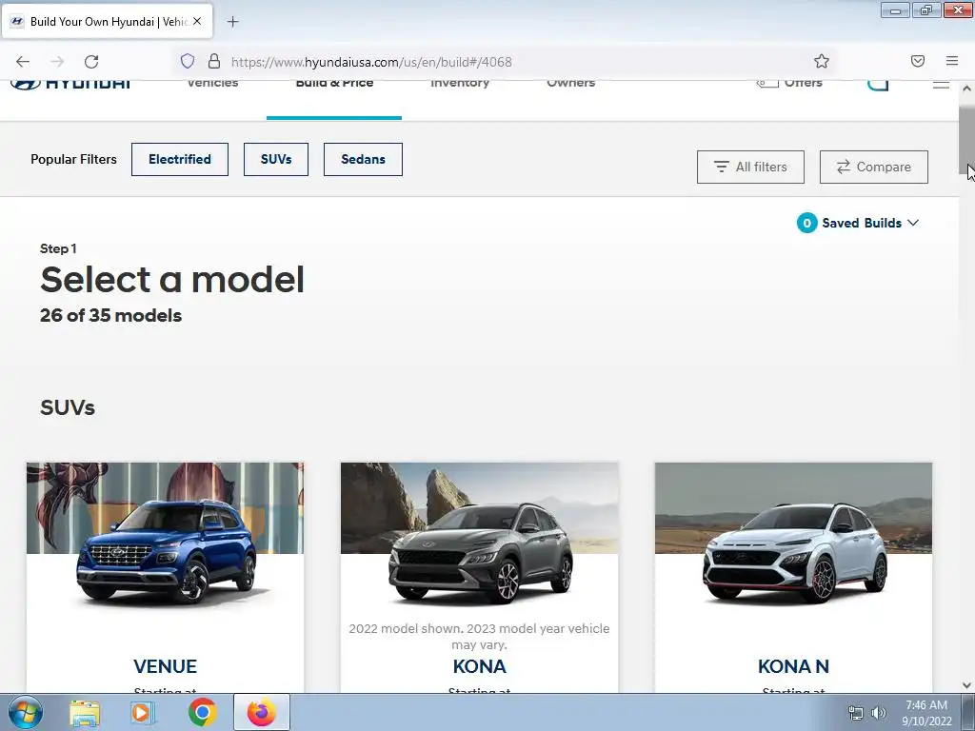Launch Google Chrome from the taskbar

(x=202, y=712)
